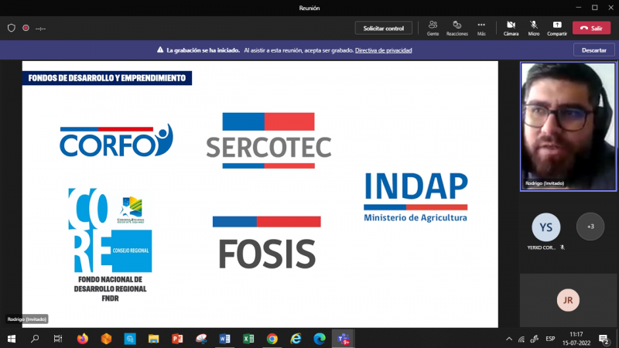
Task: Select the JR participant tile
Action: (x=568, y=300)
